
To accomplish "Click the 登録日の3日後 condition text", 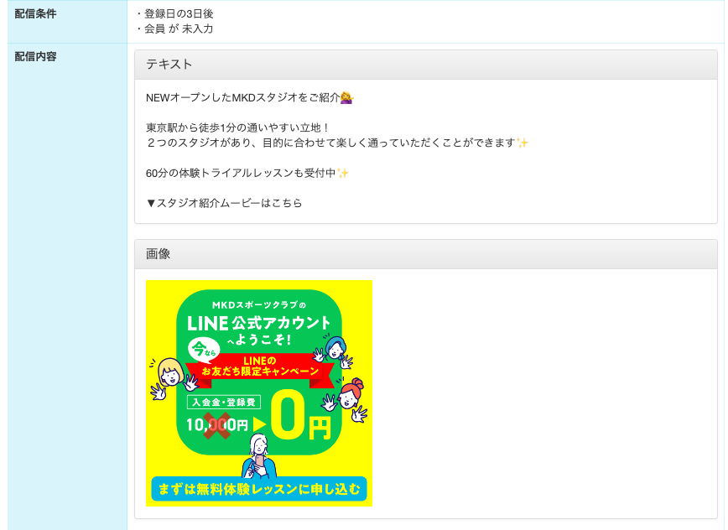I will (179, 14).
